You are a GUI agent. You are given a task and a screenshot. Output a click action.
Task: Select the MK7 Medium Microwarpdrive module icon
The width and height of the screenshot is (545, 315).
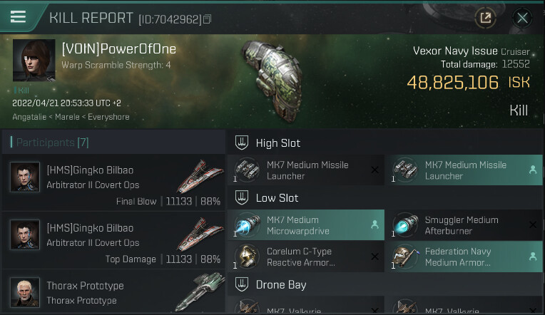coord(248,225)
